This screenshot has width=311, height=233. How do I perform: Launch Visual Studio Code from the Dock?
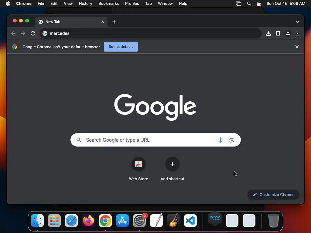coord(190,221)
